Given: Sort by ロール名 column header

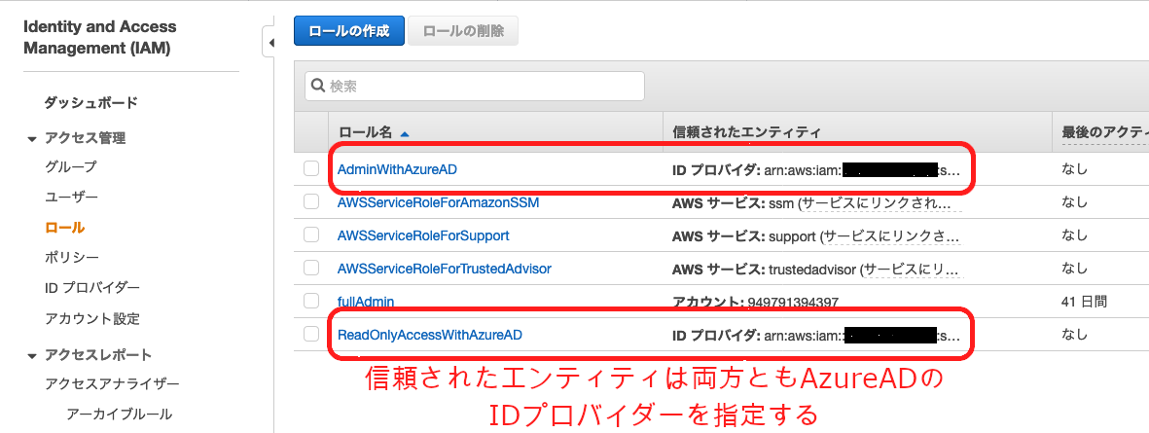Looking at the screenshot, I should 366,133.
